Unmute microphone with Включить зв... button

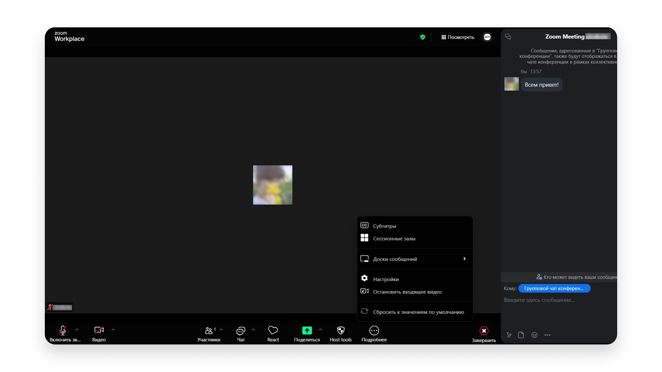[x=65, y=334]
